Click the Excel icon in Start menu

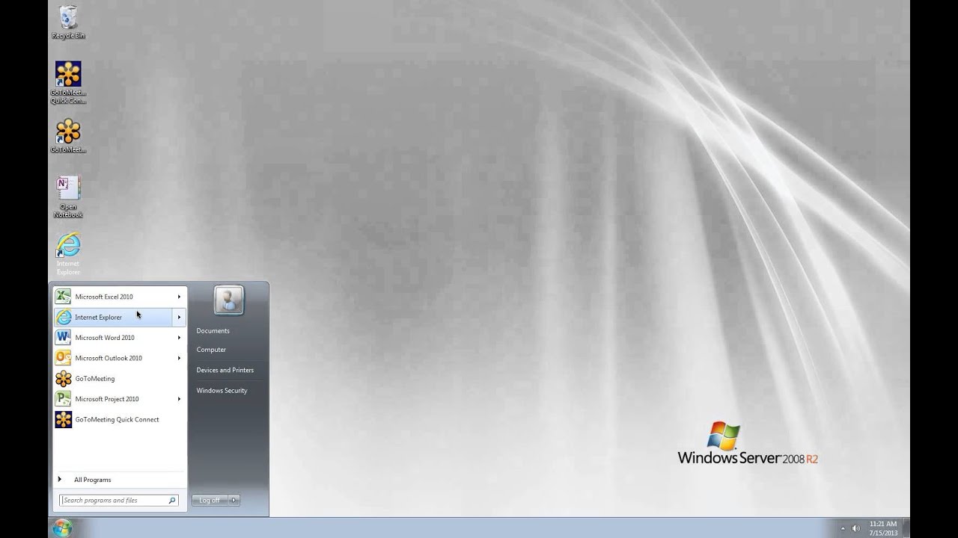click(x=64, y=297)
